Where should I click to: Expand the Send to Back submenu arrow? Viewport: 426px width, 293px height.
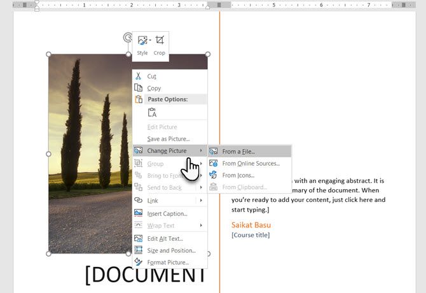point(201,187)
